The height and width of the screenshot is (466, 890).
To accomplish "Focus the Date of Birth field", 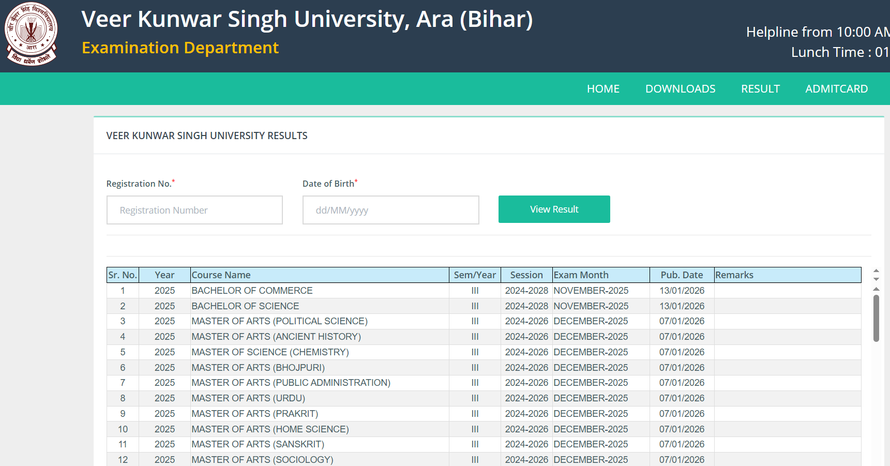I will click(x=390, y=210).
